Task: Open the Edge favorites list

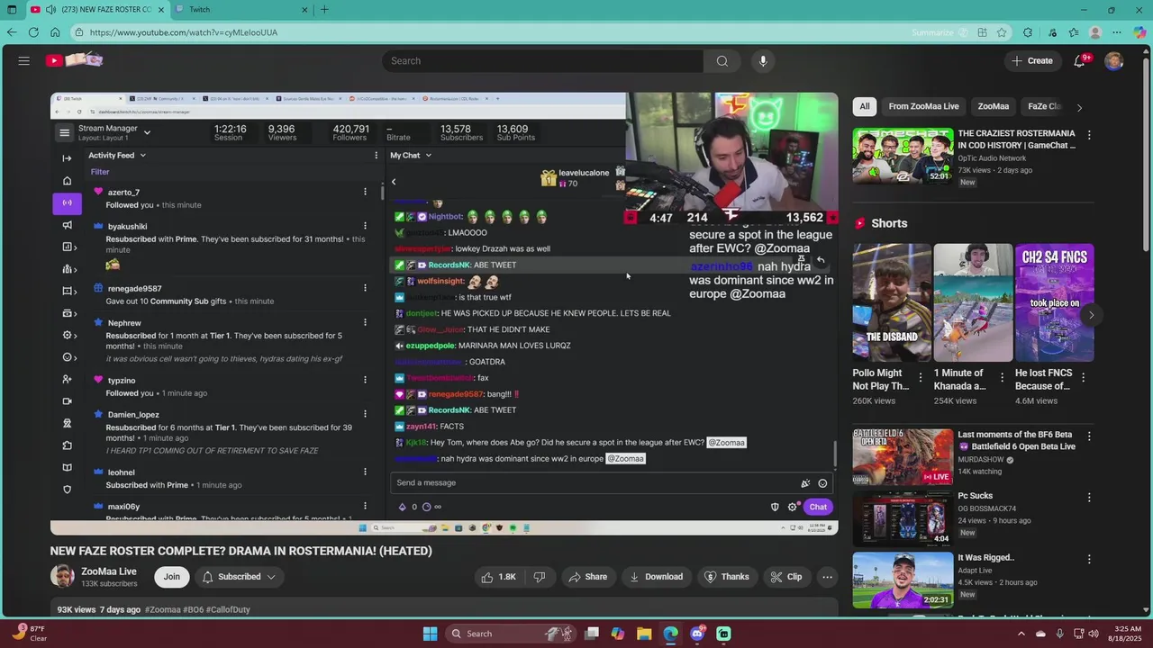Action: [x=1074, y=32]
